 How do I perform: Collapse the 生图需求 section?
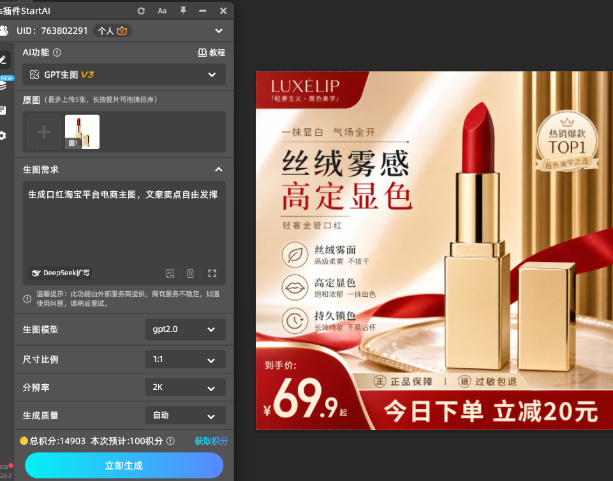point(219,169)
